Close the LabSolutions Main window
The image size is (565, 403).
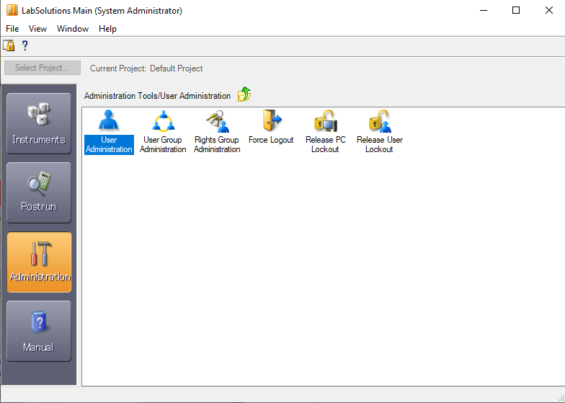[549, 10]
